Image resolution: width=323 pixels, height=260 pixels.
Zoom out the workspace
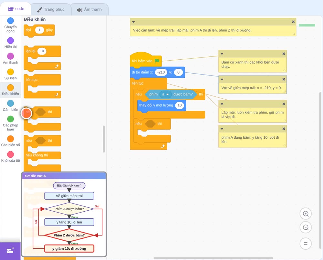click(306, 227)
